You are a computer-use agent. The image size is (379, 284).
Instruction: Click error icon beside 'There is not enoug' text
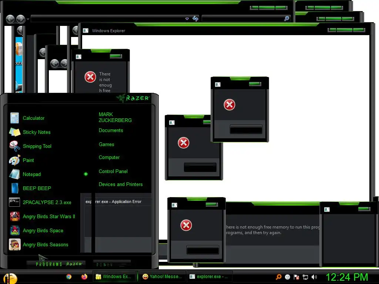(x=90, y=77)
